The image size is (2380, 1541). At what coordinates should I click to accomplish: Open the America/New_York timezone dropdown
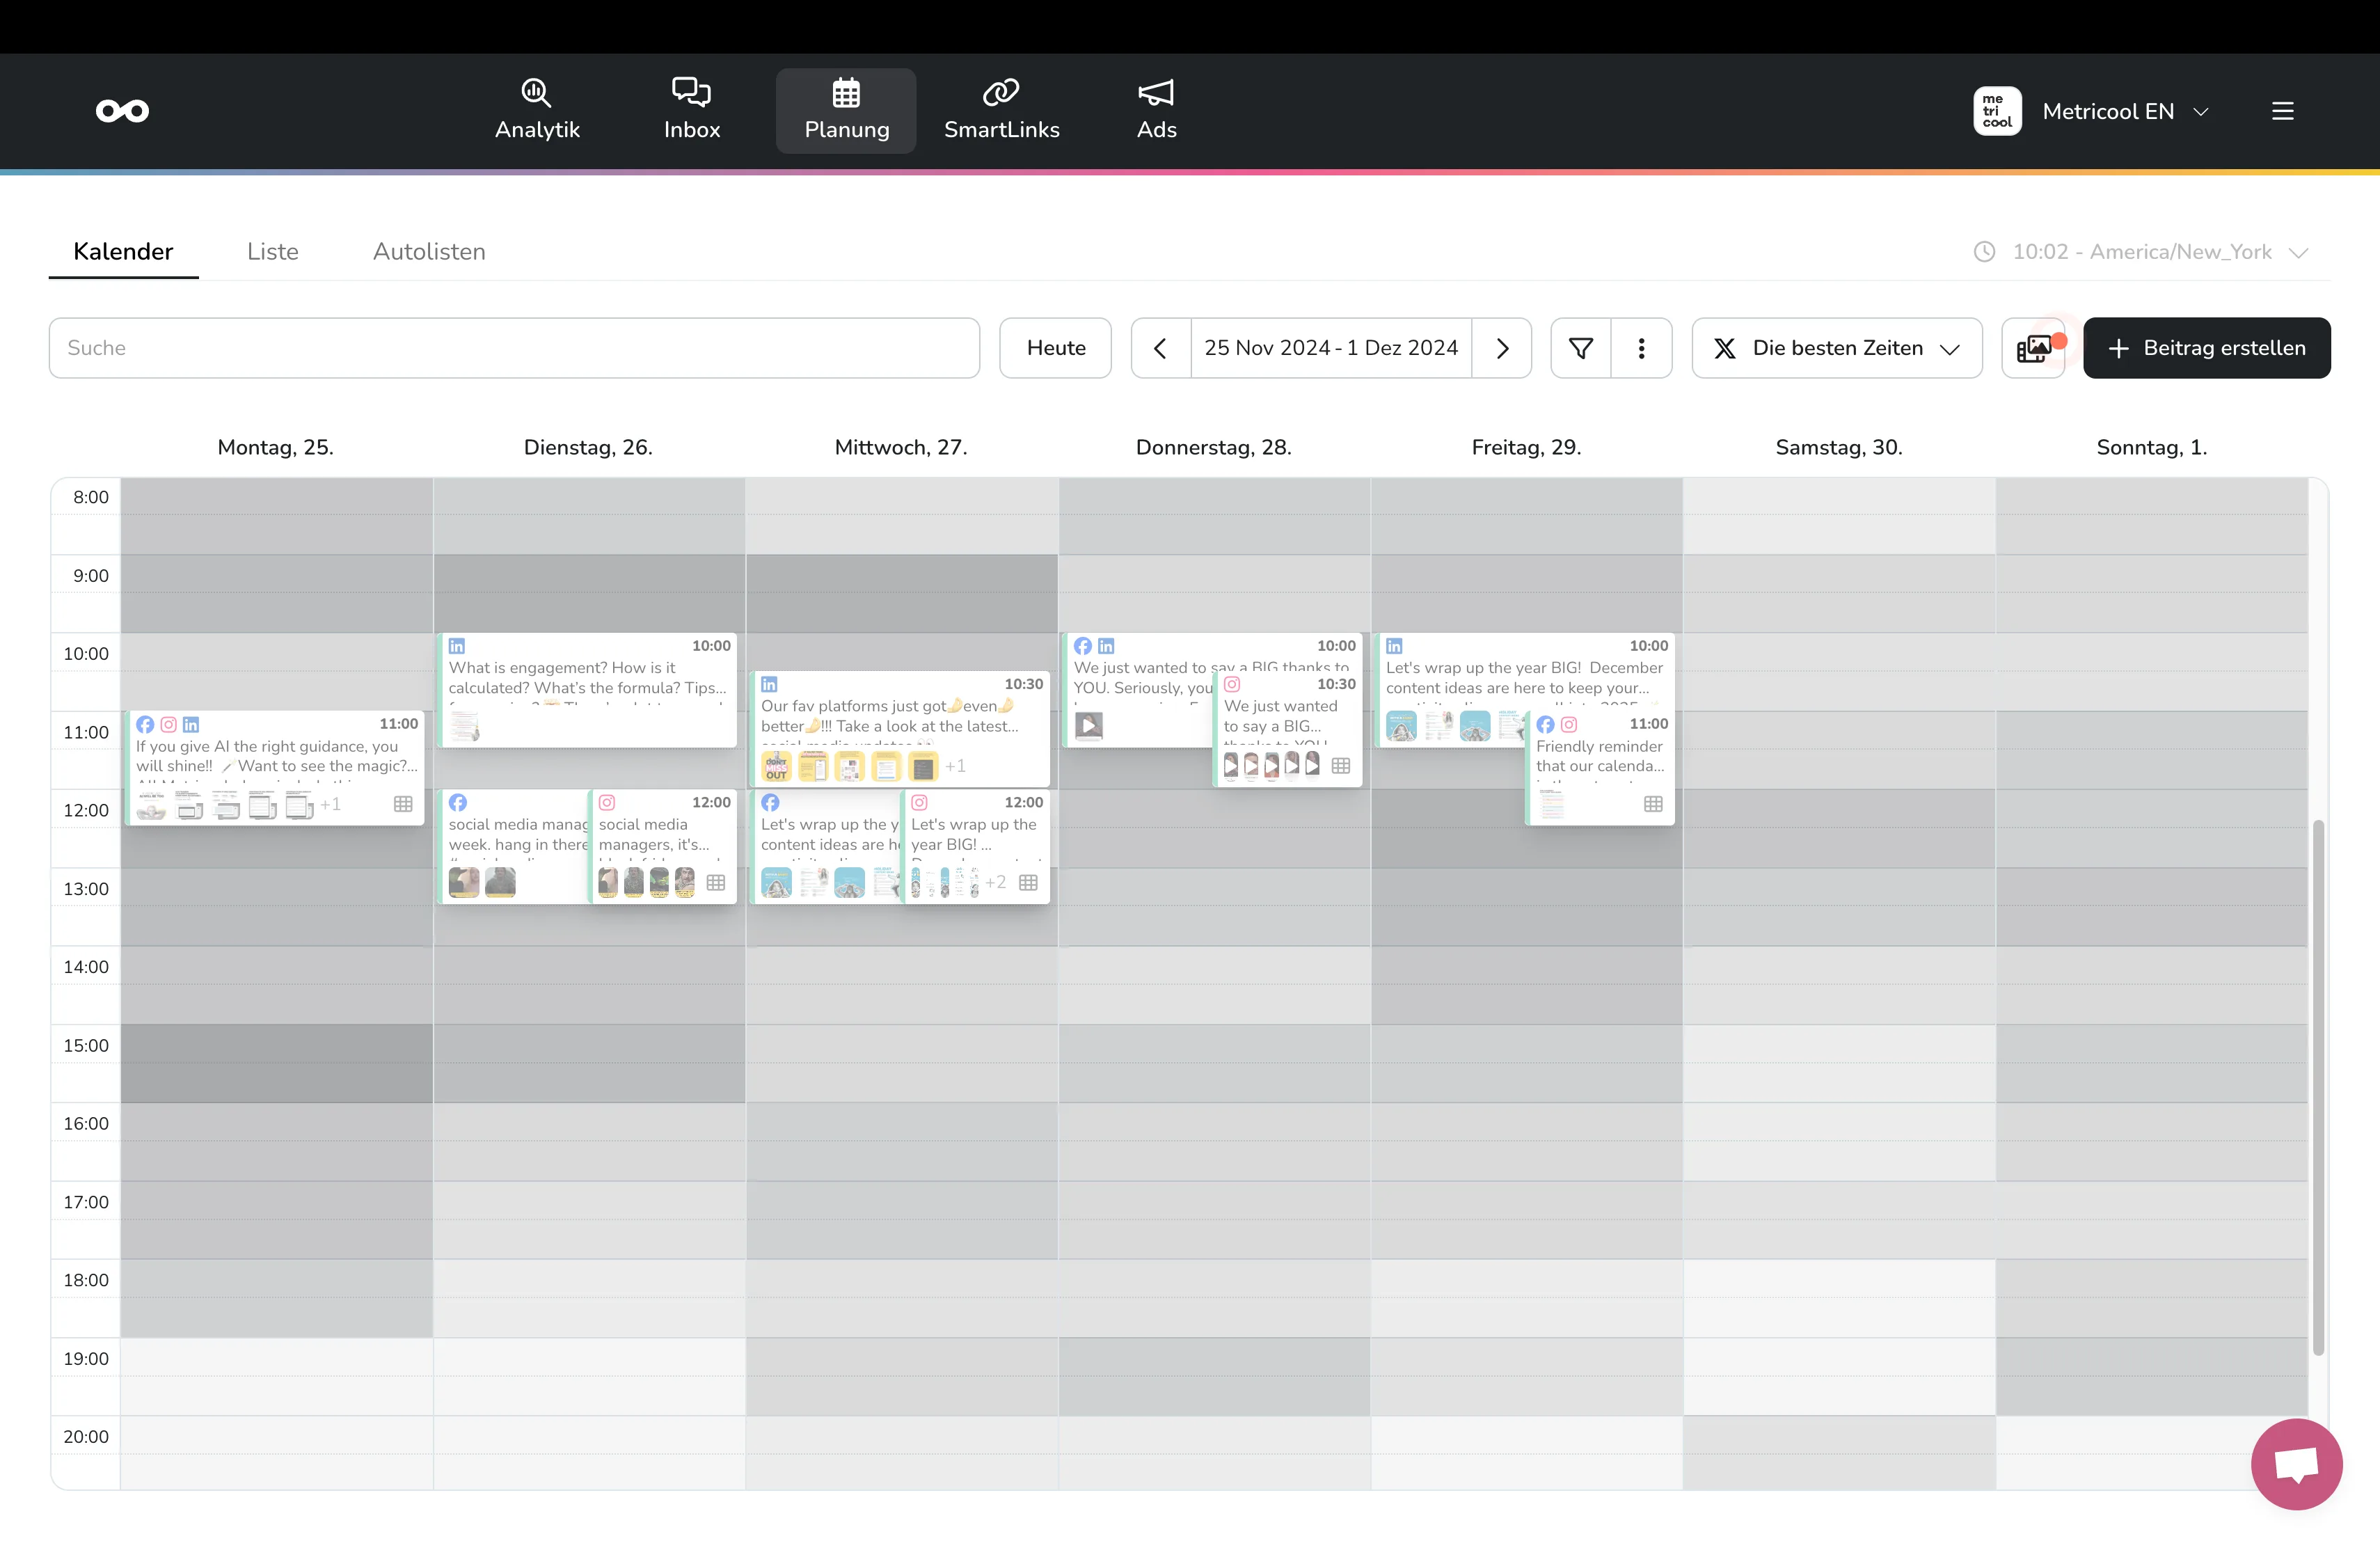[x=2141, y=252]
